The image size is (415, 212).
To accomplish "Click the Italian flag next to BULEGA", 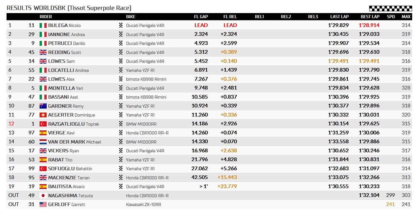I will [43, 25].
